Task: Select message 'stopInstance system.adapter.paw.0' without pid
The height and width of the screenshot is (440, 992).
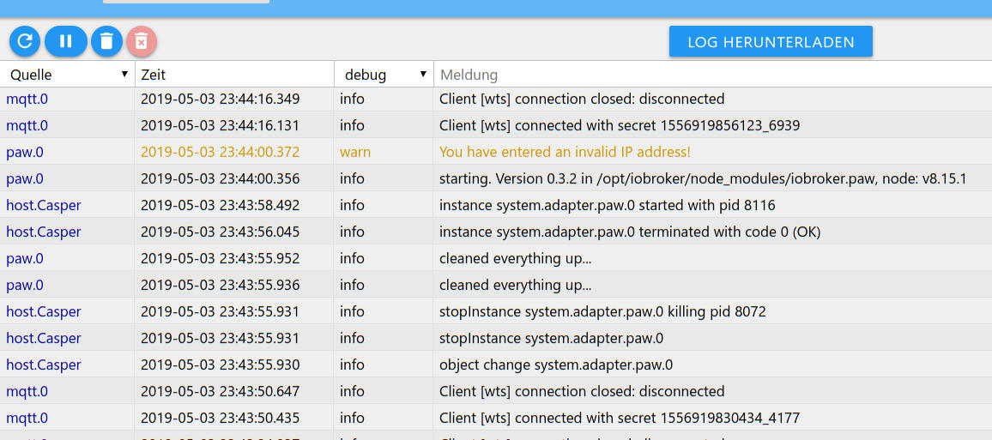Action: click(551, 338)
